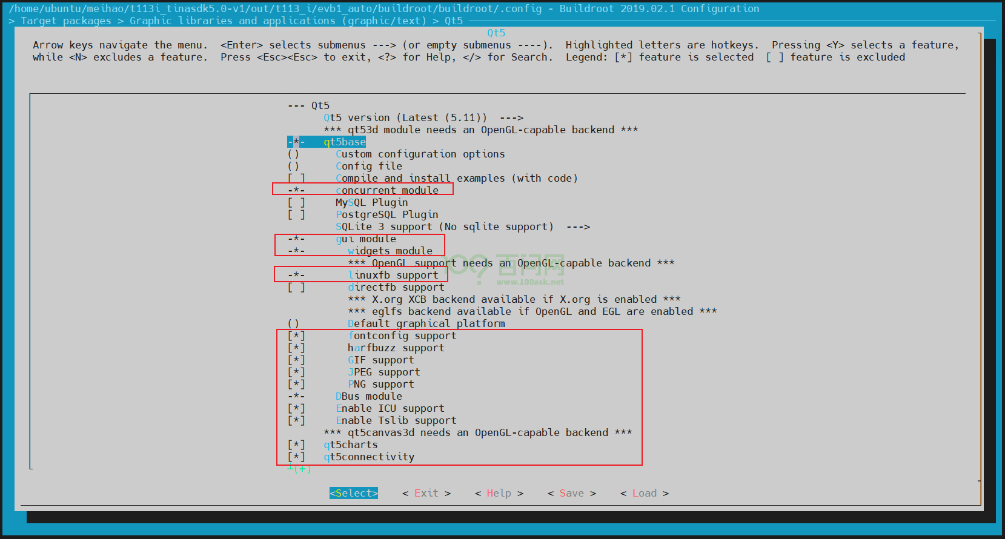
Task: Select the highlighted qt5base entry
Action: (x=344, y=142)
